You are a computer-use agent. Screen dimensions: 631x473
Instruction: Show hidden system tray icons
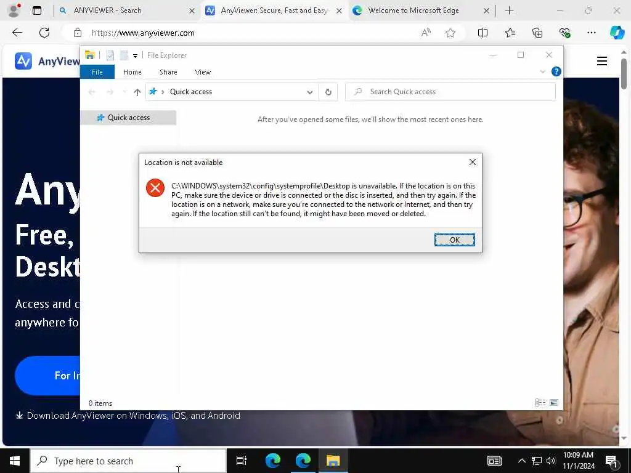(x=521, y=461)
